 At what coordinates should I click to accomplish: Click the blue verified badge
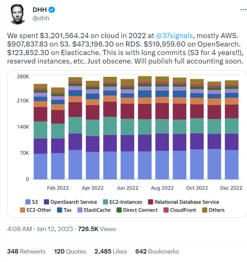point(52,10)
